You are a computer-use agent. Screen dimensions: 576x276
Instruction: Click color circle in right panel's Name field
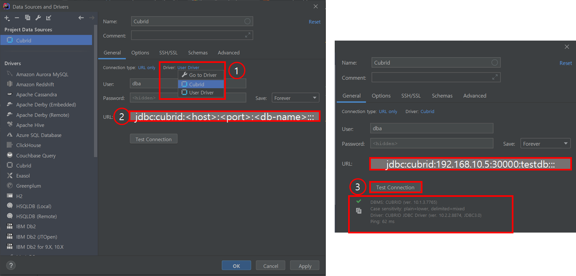(x=494, y=63)
